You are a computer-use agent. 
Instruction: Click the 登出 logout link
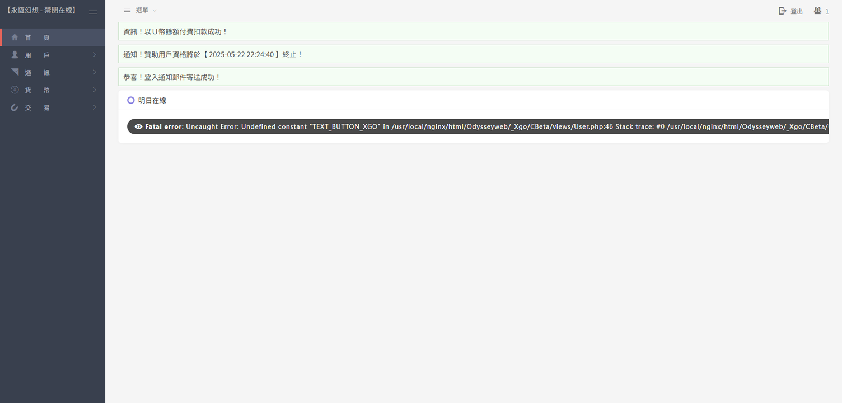point(797,11)
